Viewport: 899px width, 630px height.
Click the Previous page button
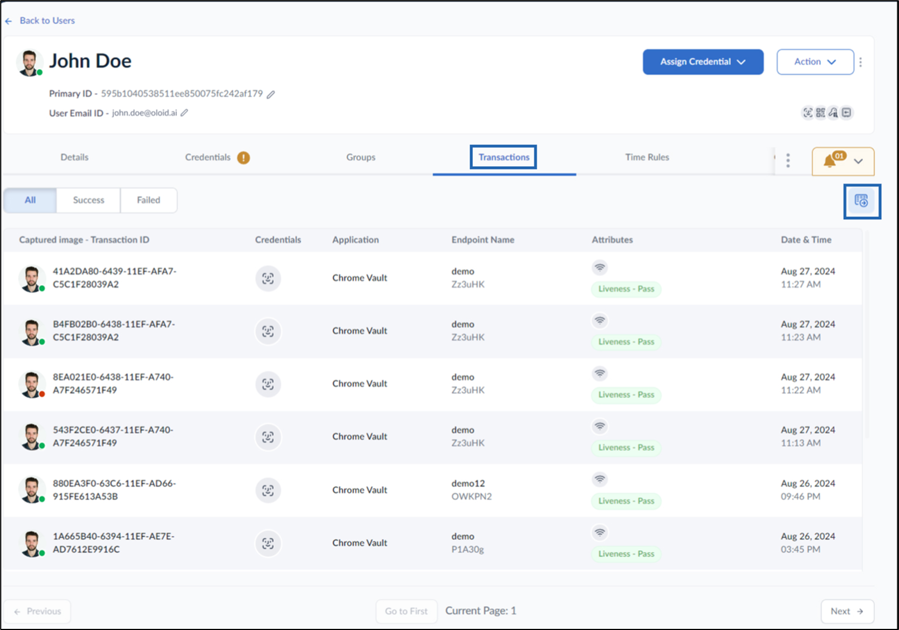(x=37, y=612)
